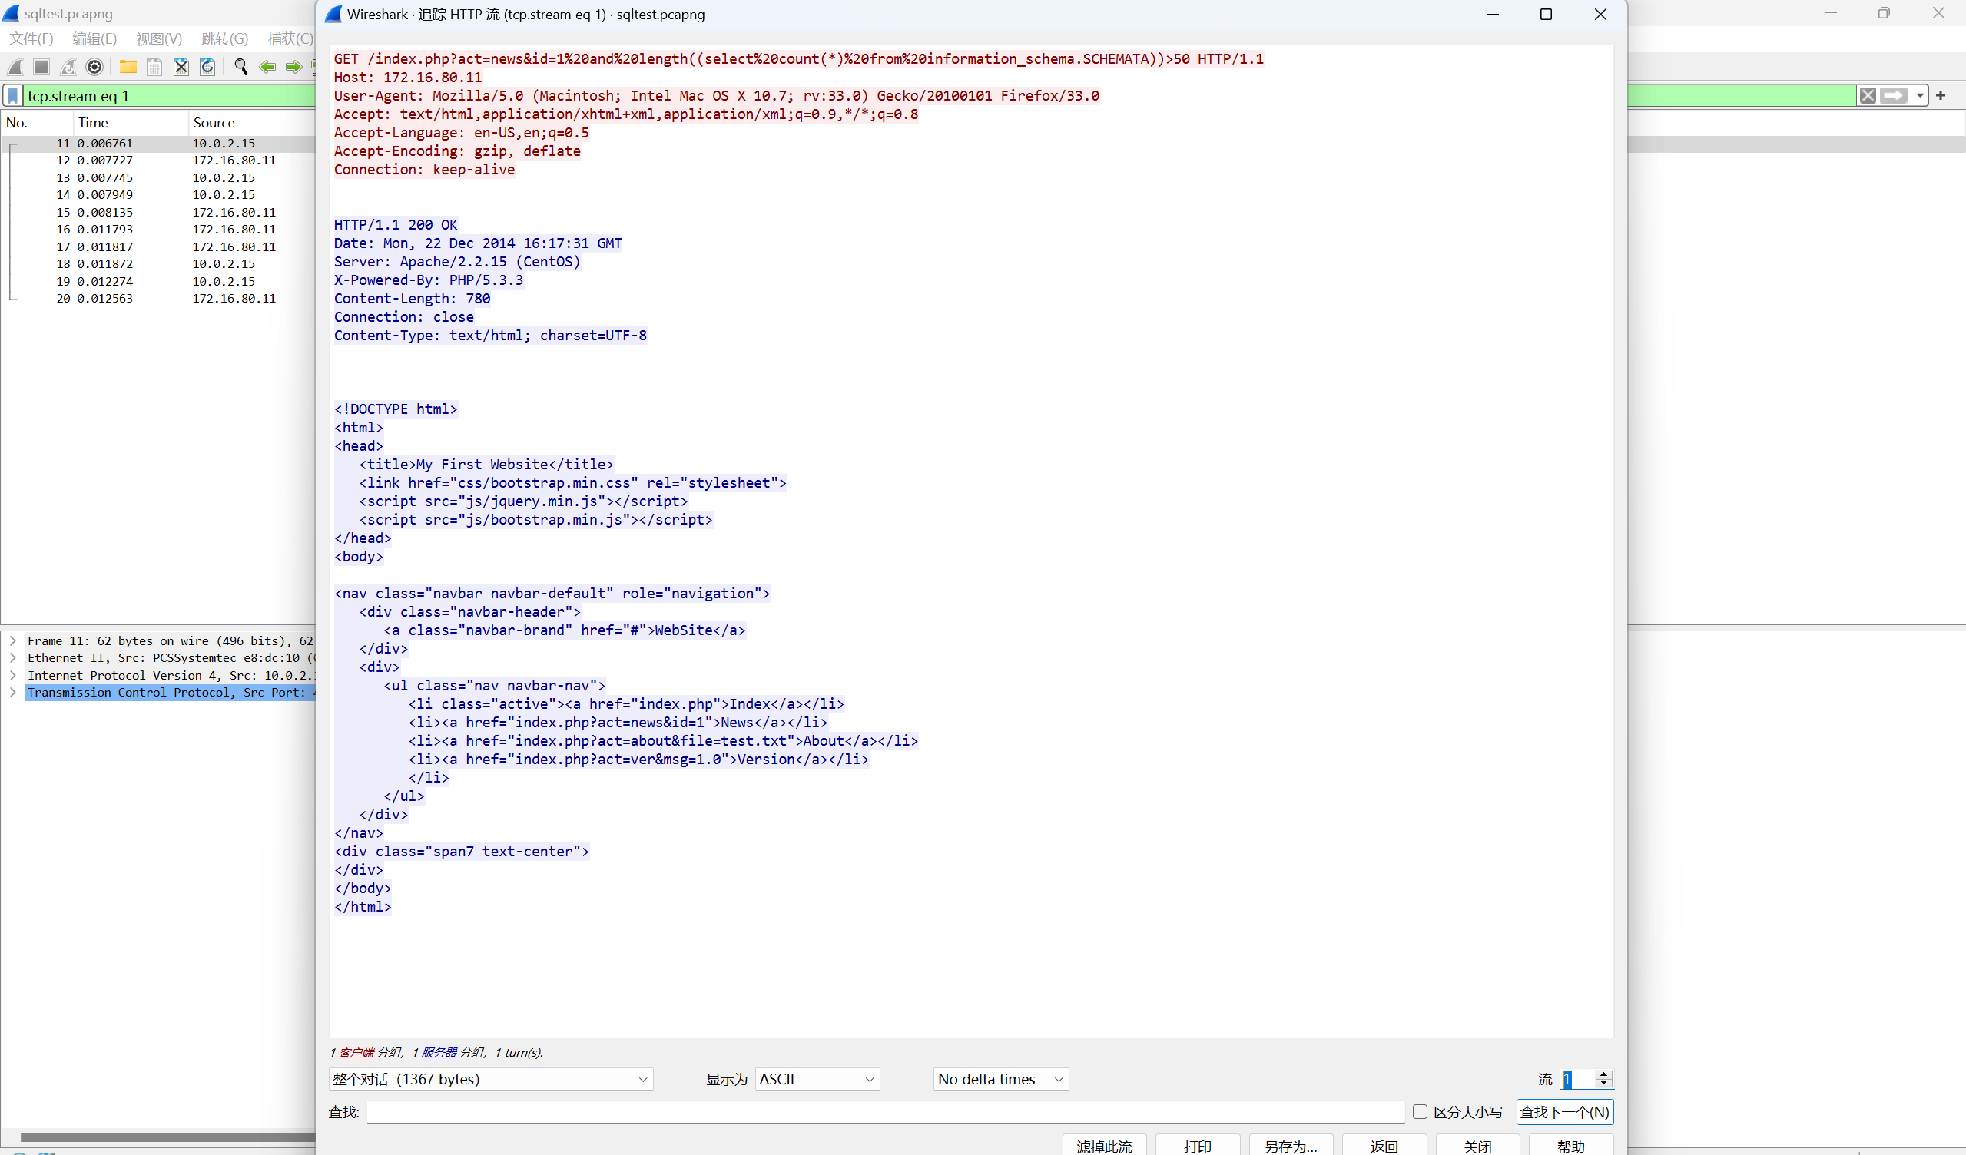The width and height of the screenshot is (1966, 1155).
Task: Close the main Wireshark window
Action: click(1938, 12)
